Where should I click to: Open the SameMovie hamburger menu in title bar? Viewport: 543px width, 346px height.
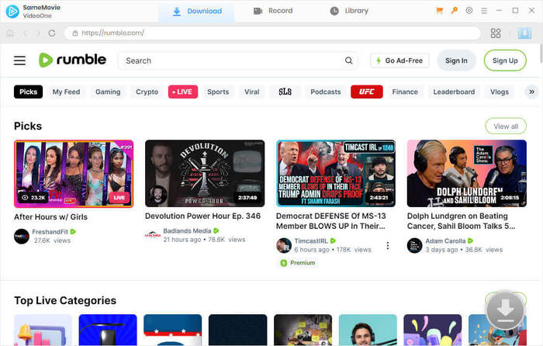[484, 11]
